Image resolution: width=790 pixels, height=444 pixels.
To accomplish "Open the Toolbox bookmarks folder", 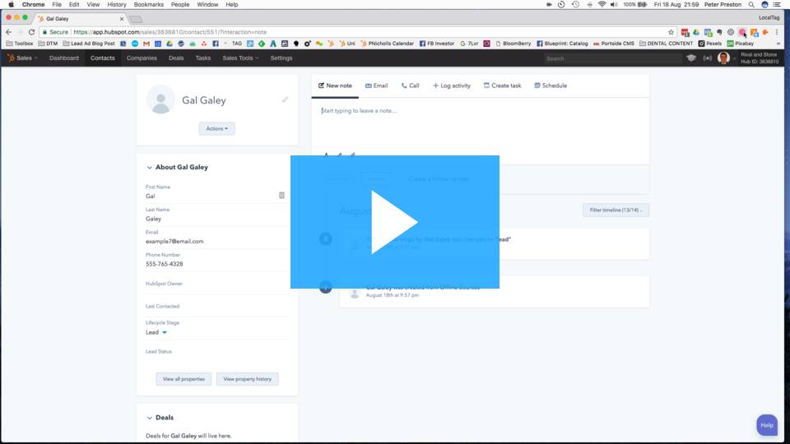I will pyautogui.click(x=20, y=44).
